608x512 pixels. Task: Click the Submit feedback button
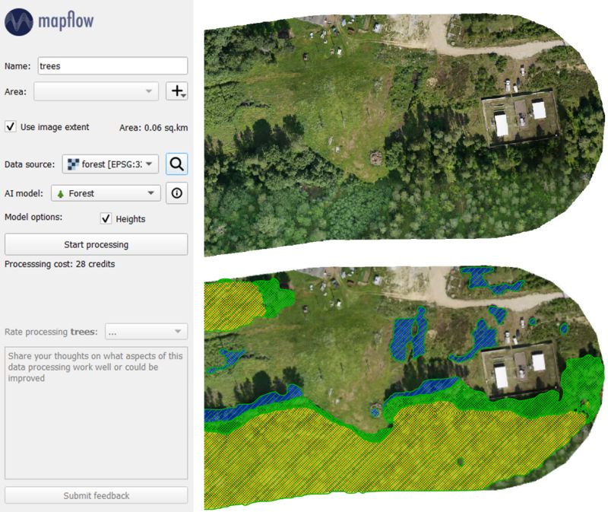click(x=97, y=496)
